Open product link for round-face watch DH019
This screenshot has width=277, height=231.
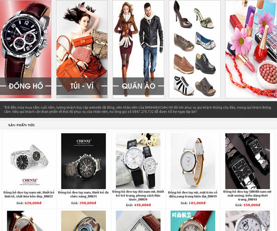[193, 194]
